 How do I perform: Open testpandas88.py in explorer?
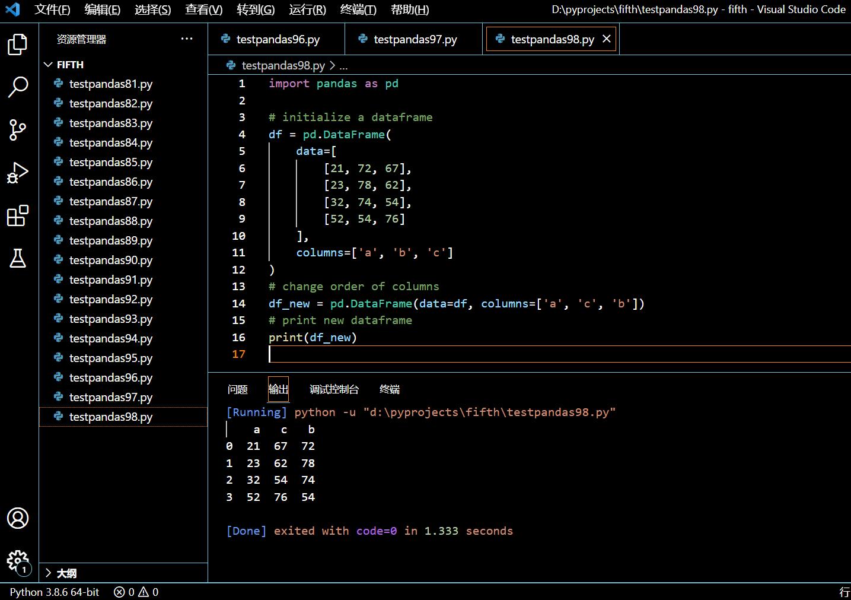pos(123,221)
